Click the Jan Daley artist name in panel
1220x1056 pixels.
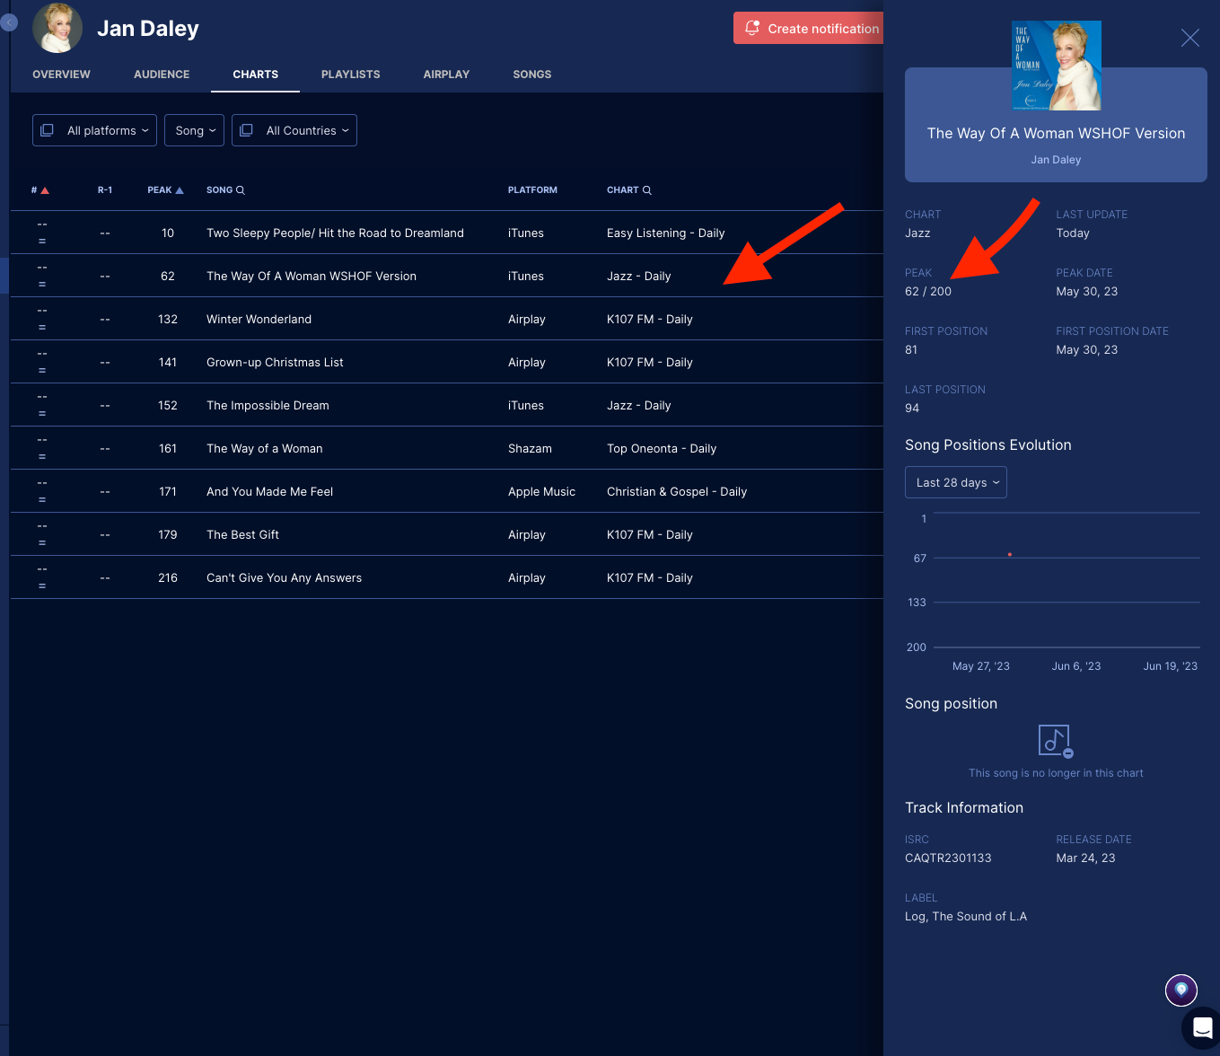[1056, 160]
